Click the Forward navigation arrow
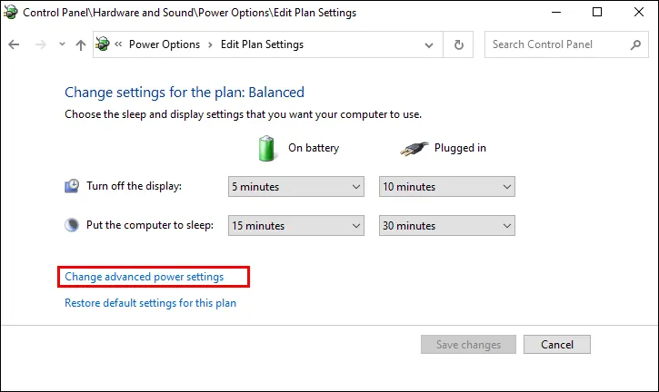659x392 pixels. coord(38,44)
